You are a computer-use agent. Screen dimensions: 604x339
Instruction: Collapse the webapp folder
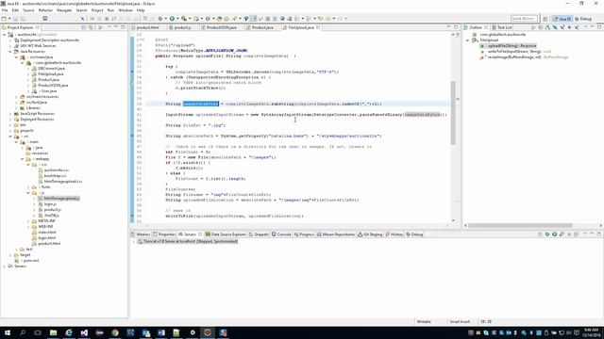[x=23, y=159]
